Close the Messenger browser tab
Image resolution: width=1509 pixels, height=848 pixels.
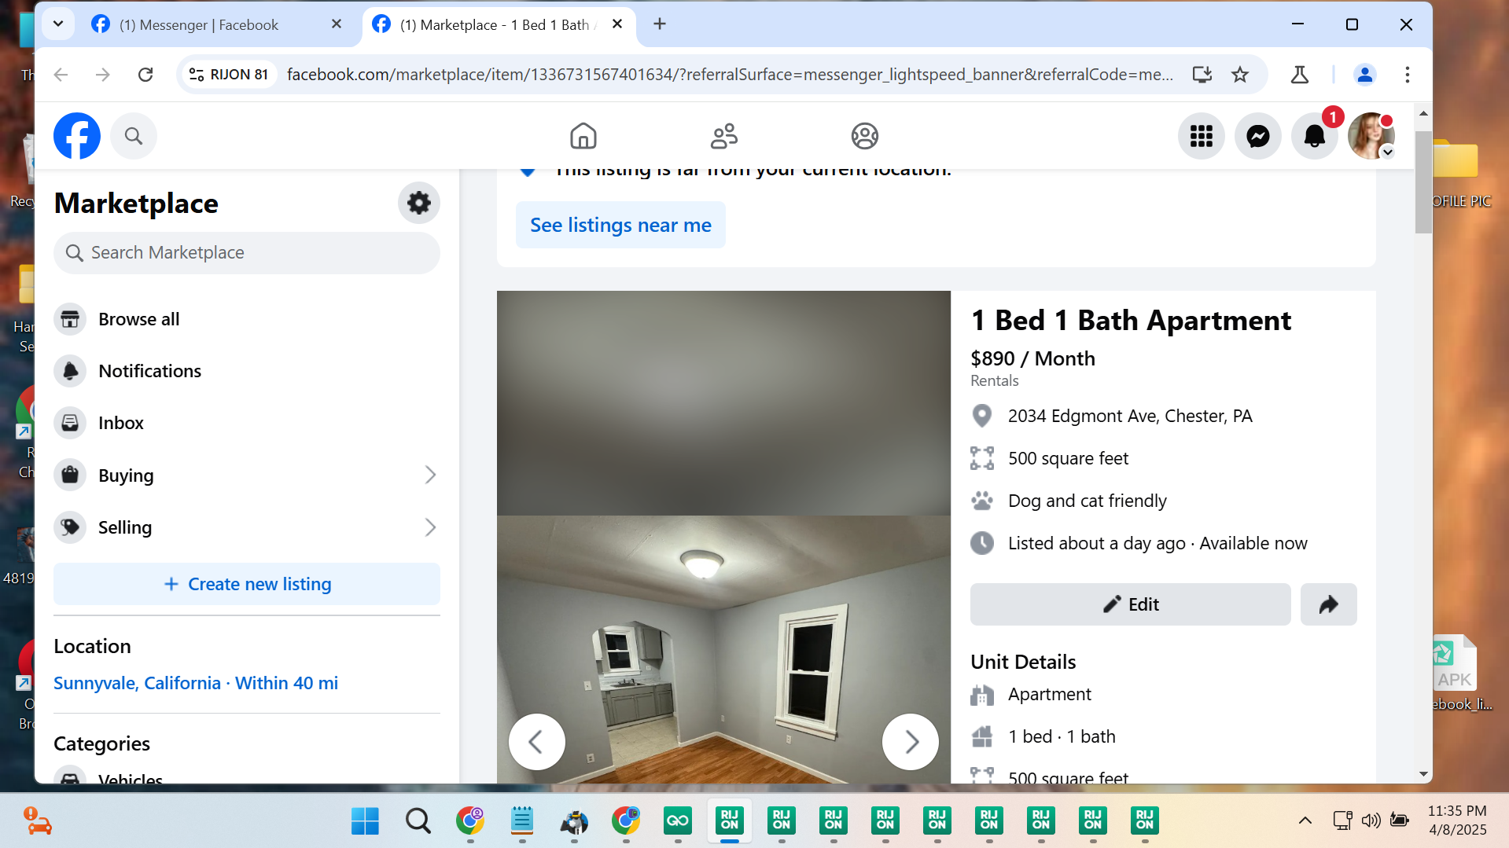(x=337, y=24)
